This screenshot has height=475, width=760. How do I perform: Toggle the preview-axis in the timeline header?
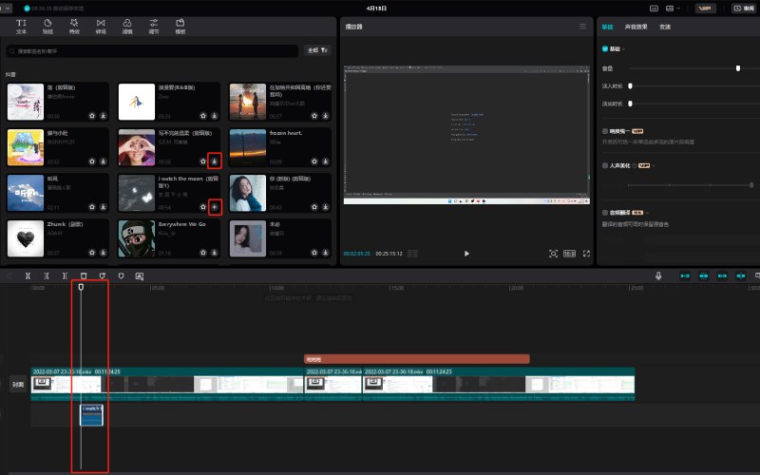(741, 275)
